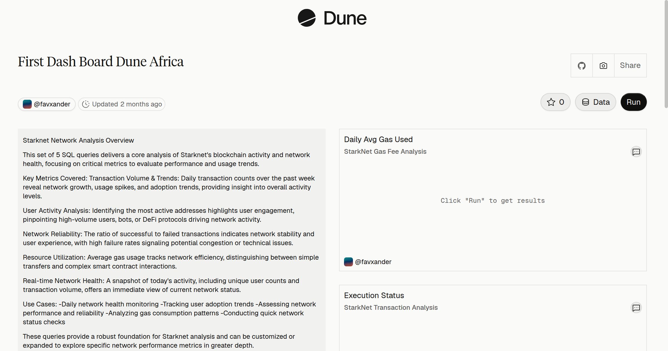Open Daily Avg Gas Used title

pyautogui.click(x=378, y=139)
